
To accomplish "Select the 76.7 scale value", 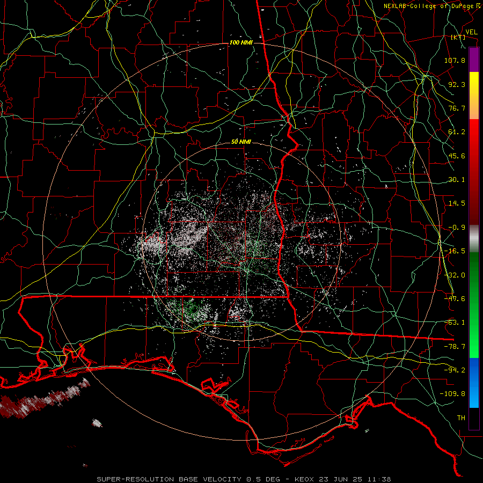I will pyautogui.click(x=457, y=108).
